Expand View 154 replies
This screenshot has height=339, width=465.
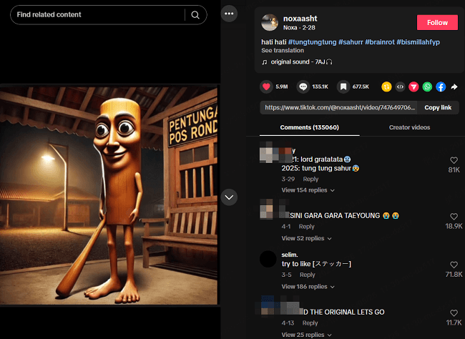(308, 190)
